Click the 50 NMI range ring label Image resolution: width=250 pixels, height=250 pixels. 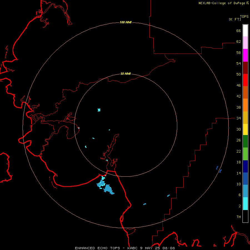point(126,74)
